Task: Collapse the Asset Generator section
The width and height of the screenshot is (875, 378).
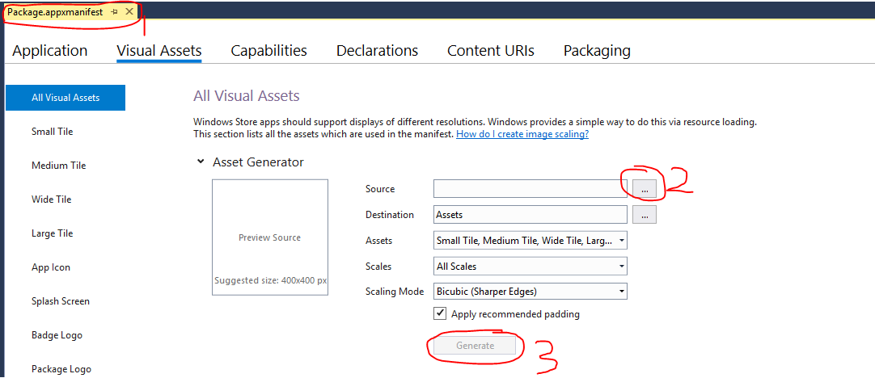Action: click(x=201, y=162)
